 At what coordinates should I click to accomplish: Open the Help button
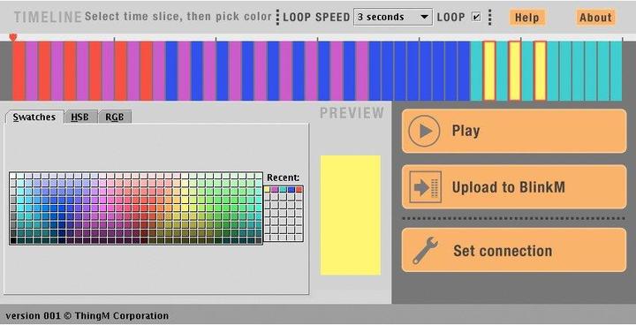pos(526,18)
